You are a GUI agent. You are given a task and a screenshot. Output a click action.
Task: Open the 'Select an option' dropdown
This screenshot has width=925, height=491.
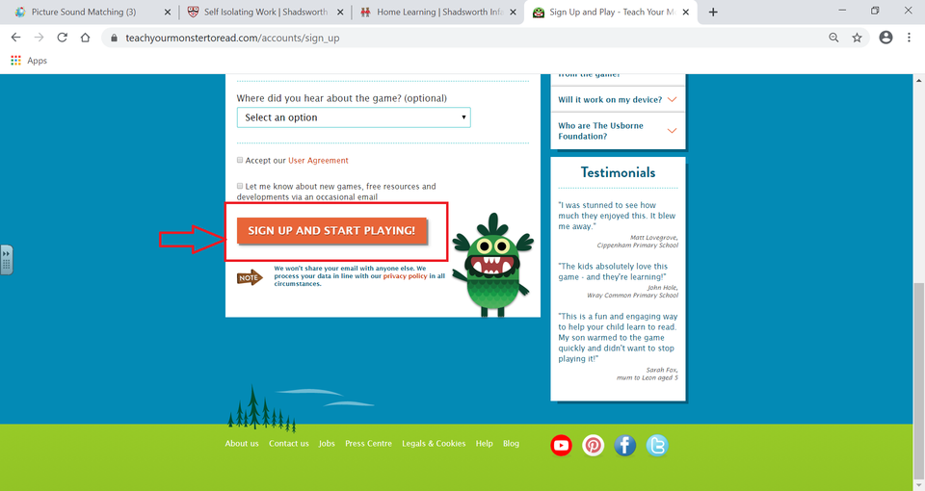pos(354,117)
